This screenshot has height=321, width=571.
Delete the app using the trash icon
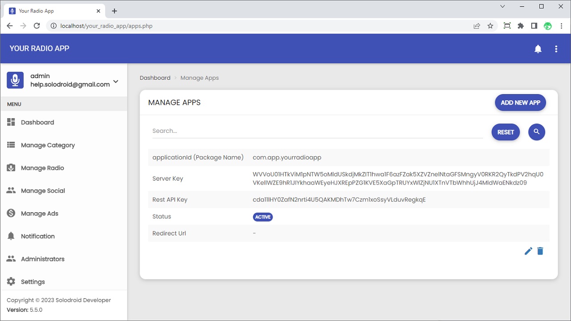click(540, 251)
